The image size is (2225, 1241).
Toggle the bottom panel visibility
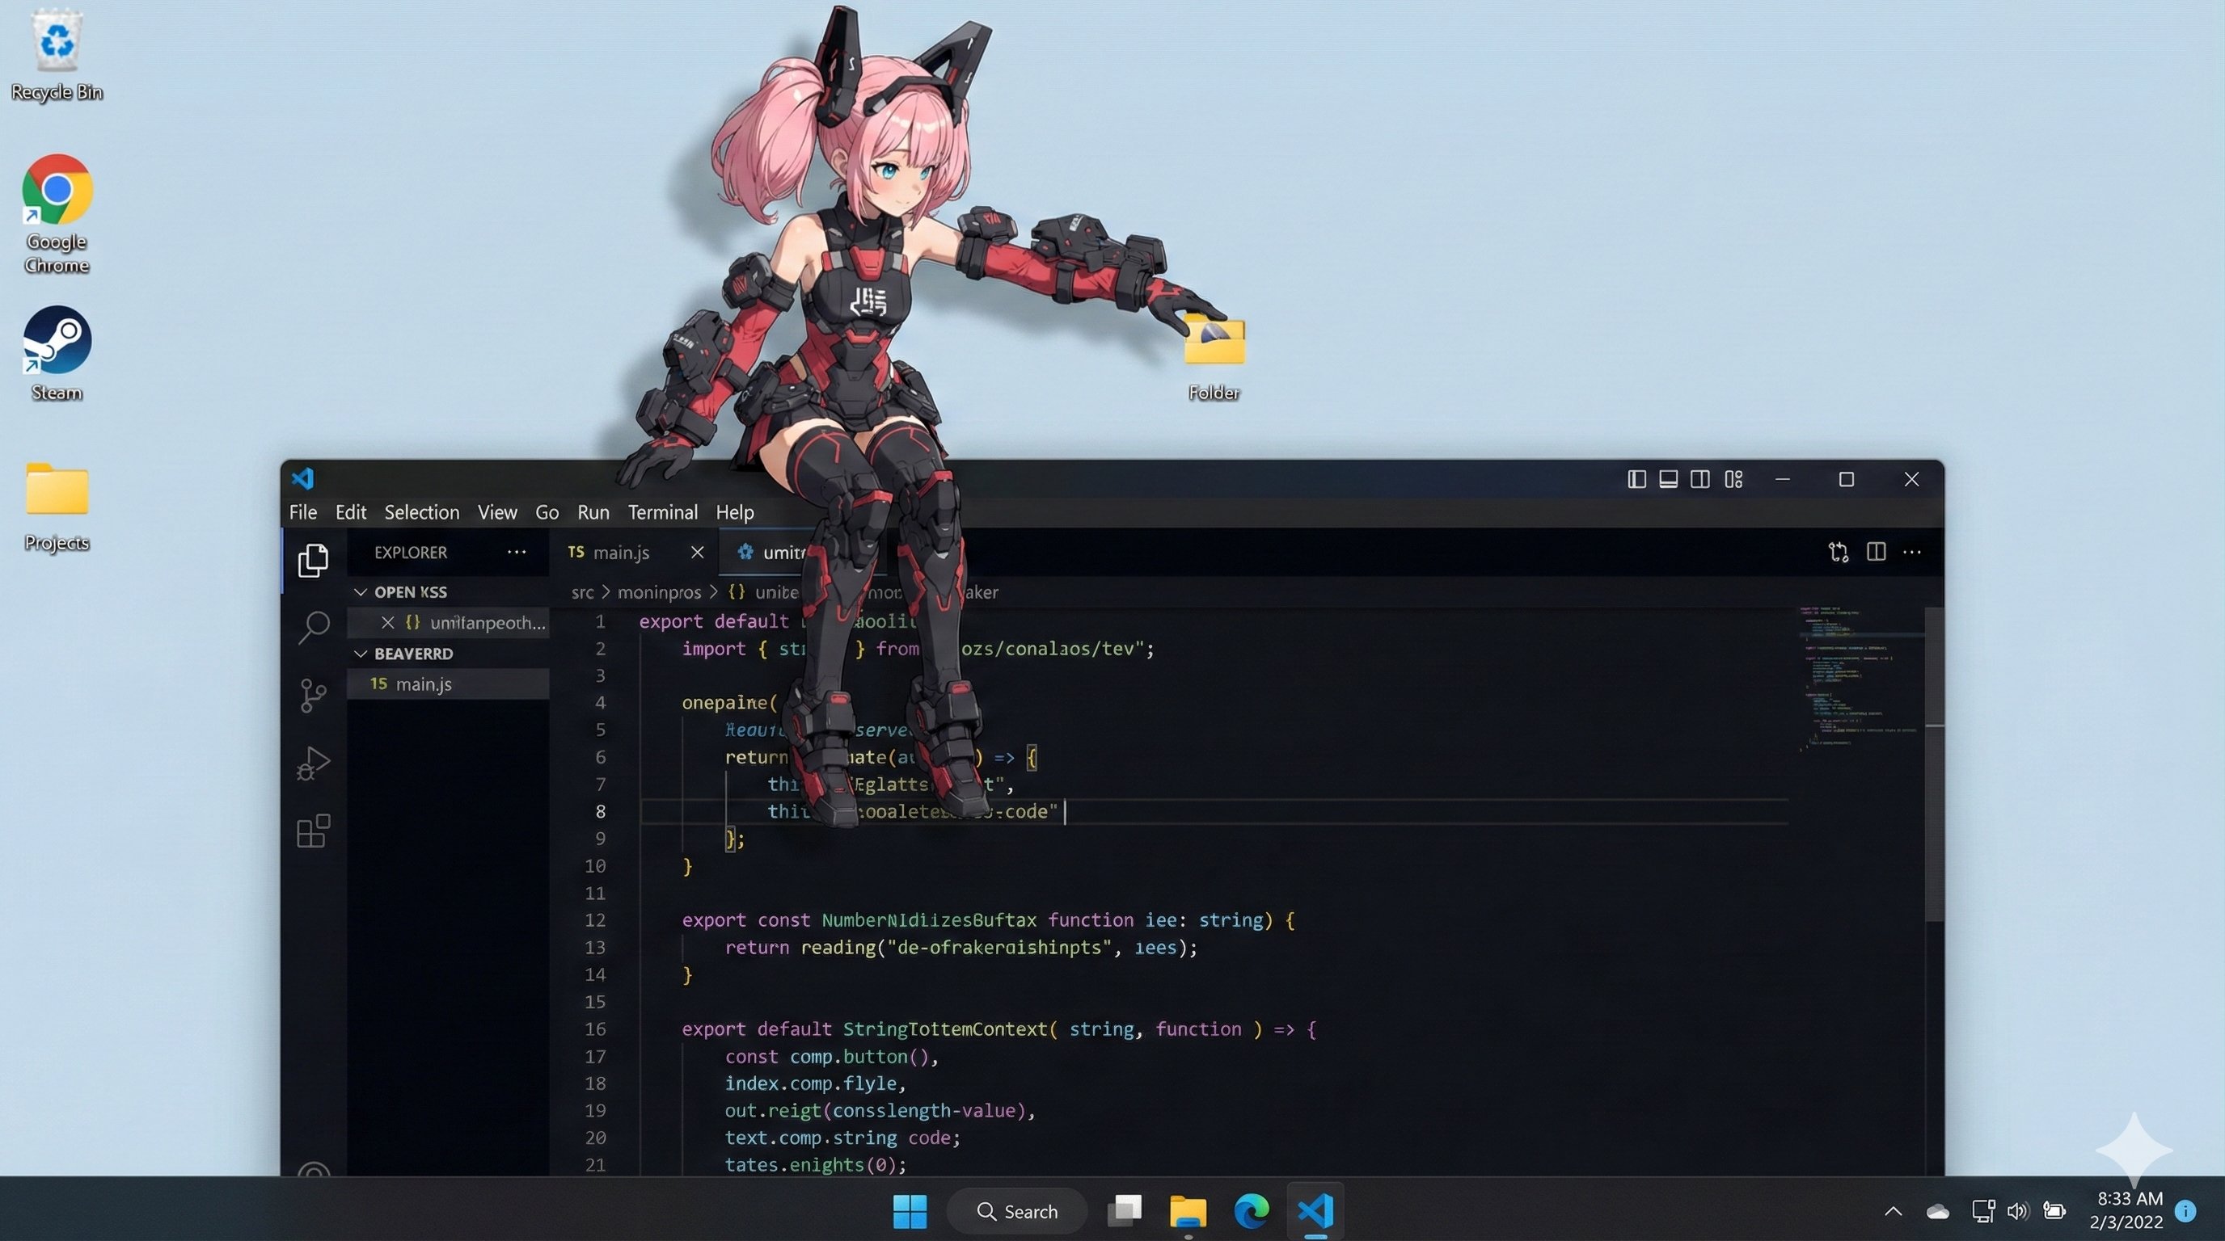(1668, 479)
